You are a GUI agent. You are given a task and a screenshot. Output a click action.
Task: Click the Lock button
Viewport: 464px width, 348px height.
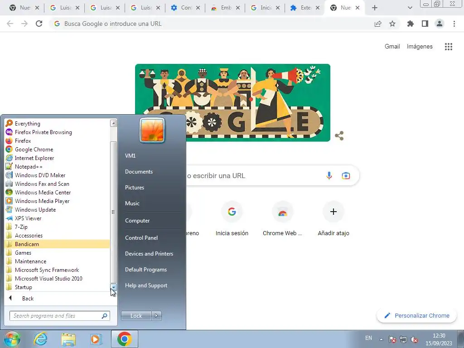tap(136, 316)
